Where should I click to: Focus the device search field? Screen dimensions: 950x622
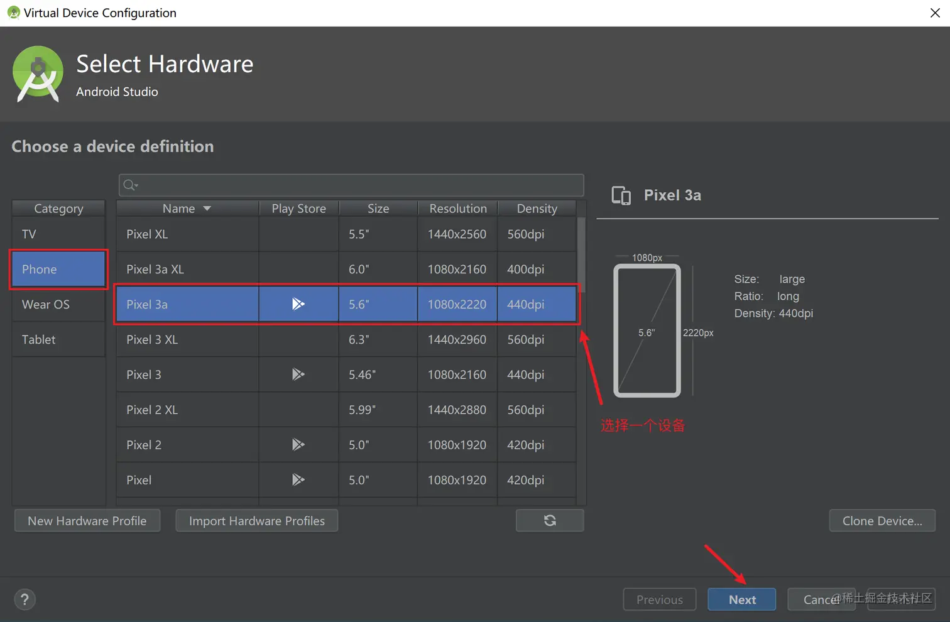(x=358, y=185)
